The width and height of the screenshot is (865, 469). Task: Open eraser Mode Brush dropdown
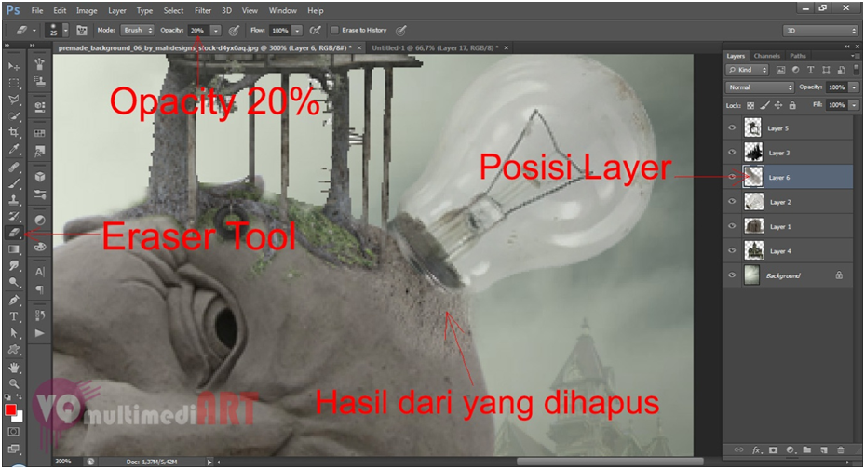tap(139, 31)
